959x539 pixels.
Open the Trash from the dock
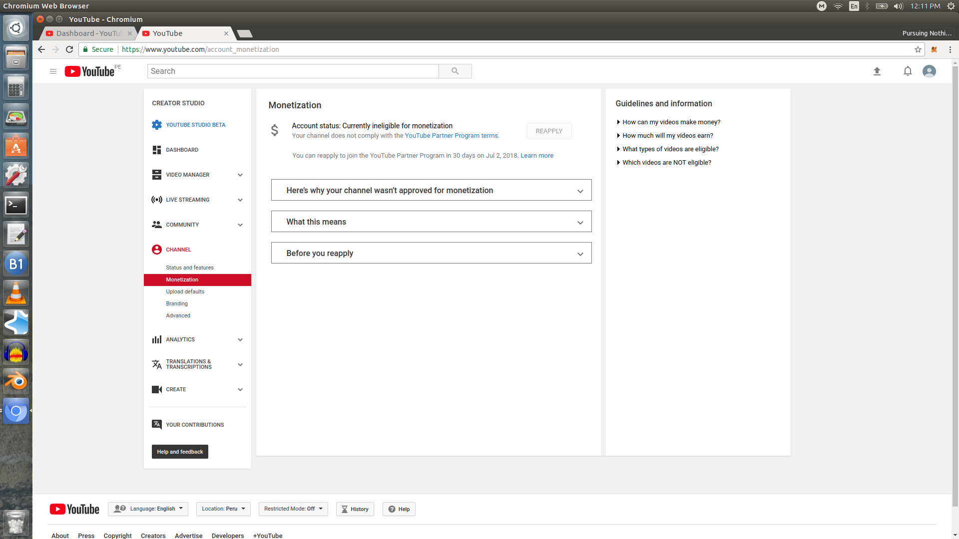tap(16, 522)
